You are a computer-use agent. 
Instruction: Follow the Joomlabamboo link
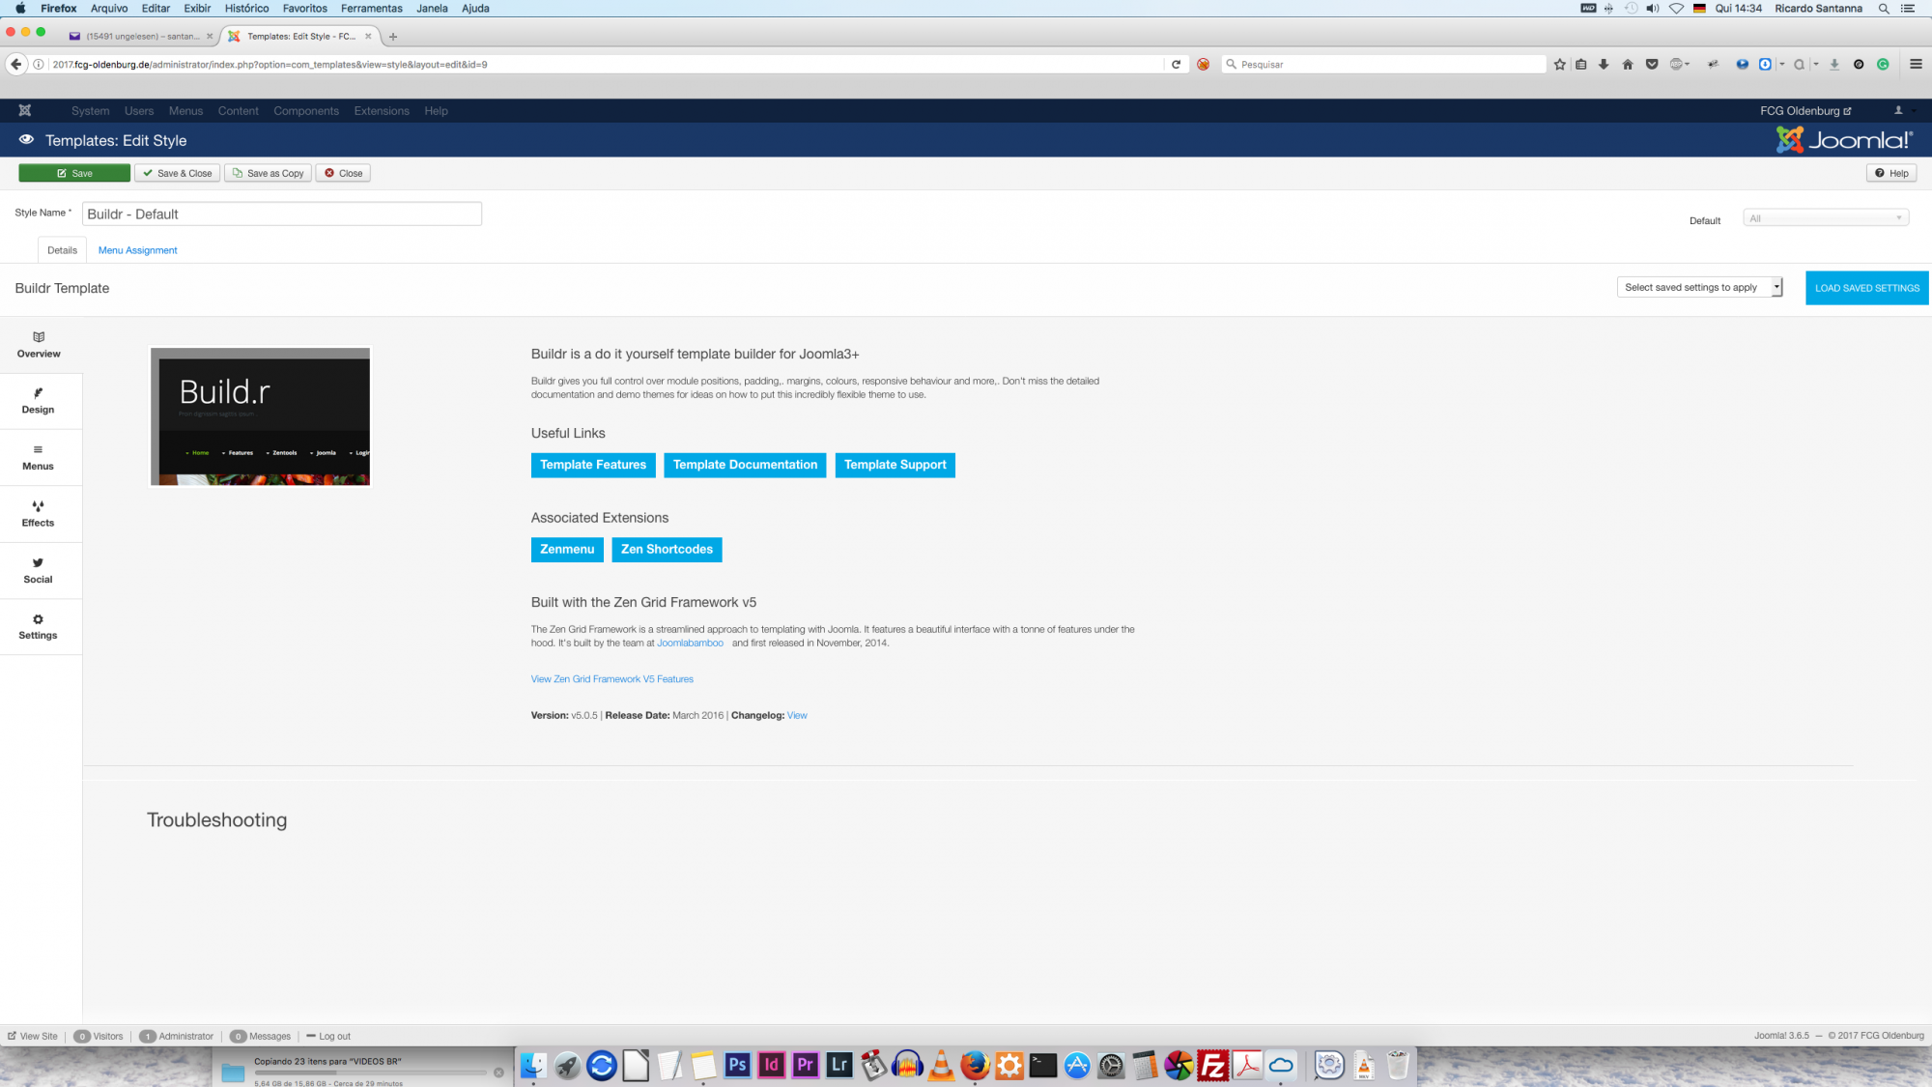pyautogui.click(x=690, y=643)
